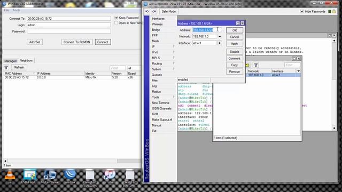This screenshot has height=192, width=342.
Task: Click the Add/Set button
Action: pyautogui.click(x=35, y=42)
